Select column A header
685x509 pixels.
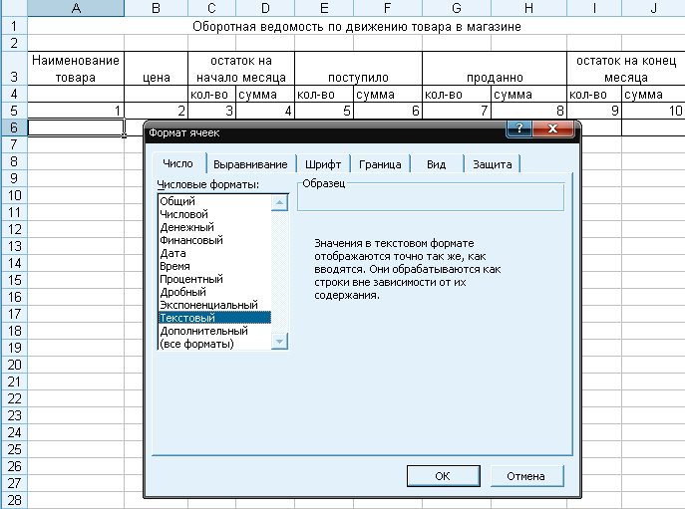(x=76, y=8)
